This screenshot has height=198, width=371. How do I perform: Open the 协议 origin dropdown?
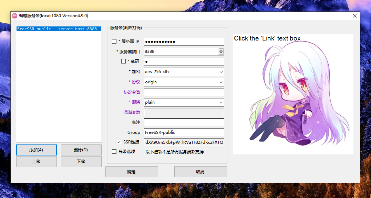point(184,82)
